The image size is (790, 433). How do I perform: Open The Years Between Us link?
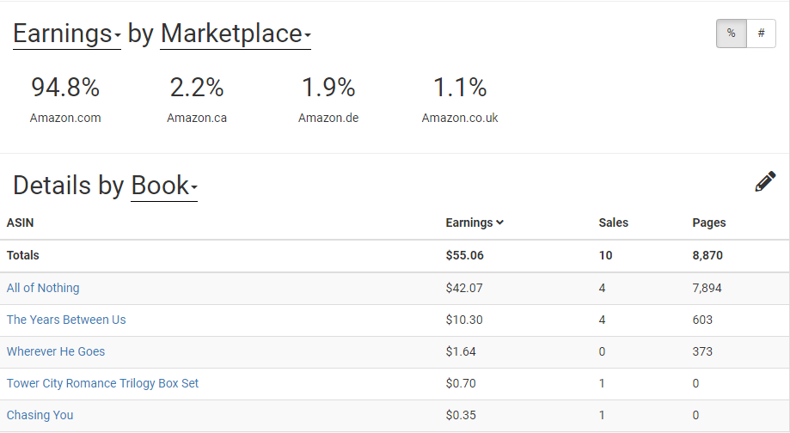66,320
